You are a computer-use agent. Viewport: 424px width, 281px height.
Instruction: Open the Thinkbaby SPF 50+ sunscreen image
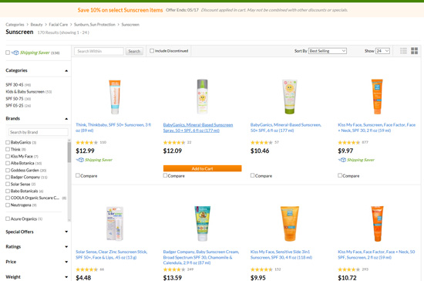coord(115,97)
